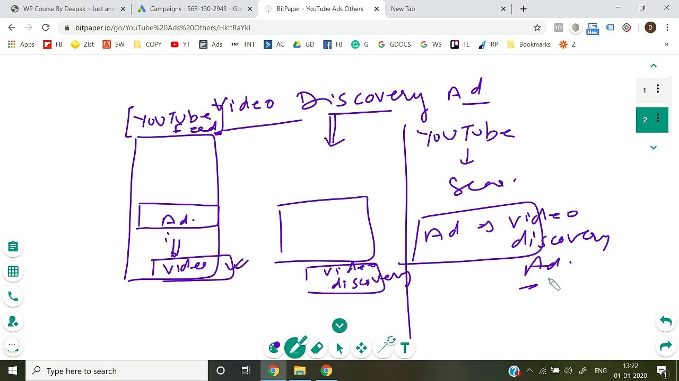Select the move/pan canvas tool

(x=361, y=348)
